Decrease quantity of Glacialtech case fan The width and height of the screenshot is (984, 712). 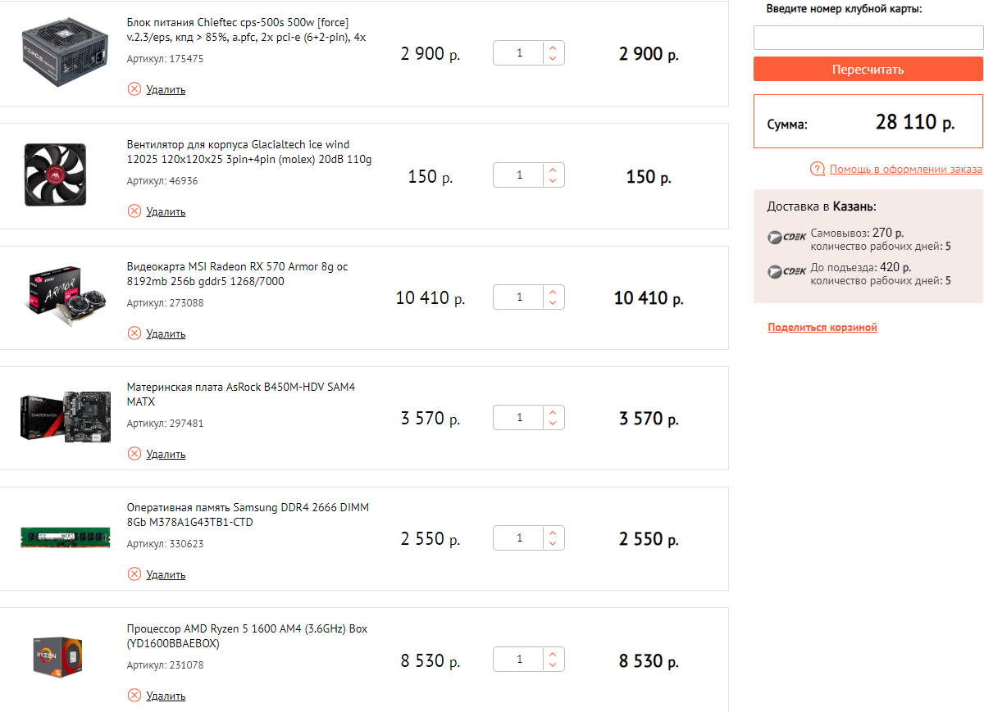click(553, 181)
